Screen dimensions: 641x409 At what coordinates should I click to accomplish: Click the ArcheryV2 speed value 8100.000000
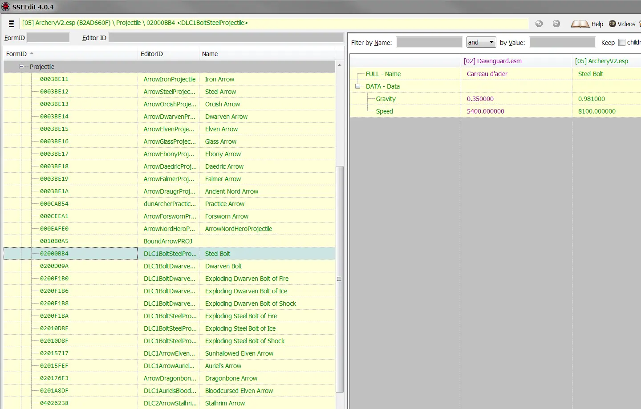point(597,111)
